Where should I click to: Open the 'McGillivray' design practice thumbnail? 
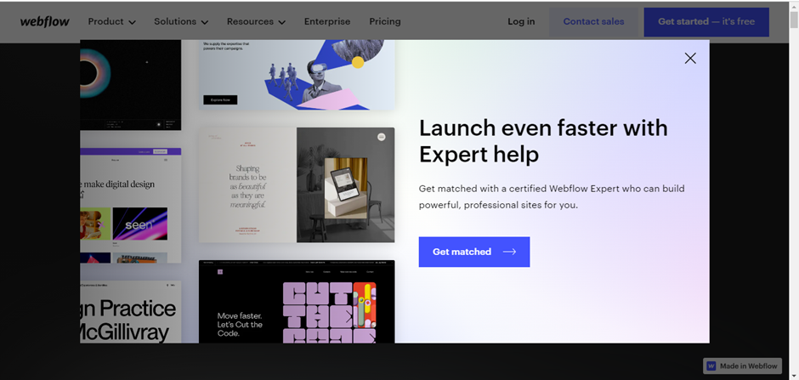pyautogui.click(x=130, y=312)
